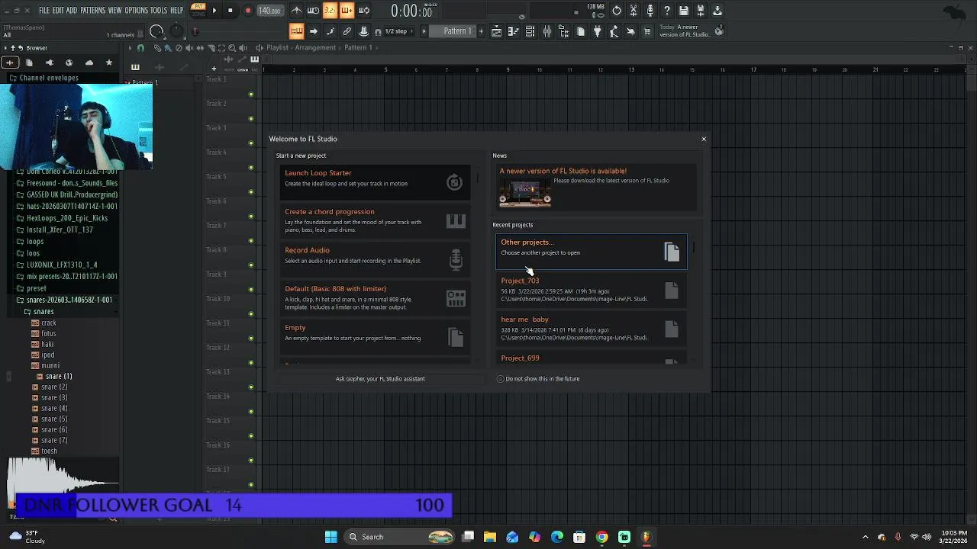Image resolution: width=977 pixels, height=549 pixels.
Task: Click the time display 0:00:00
Action: 411,11
